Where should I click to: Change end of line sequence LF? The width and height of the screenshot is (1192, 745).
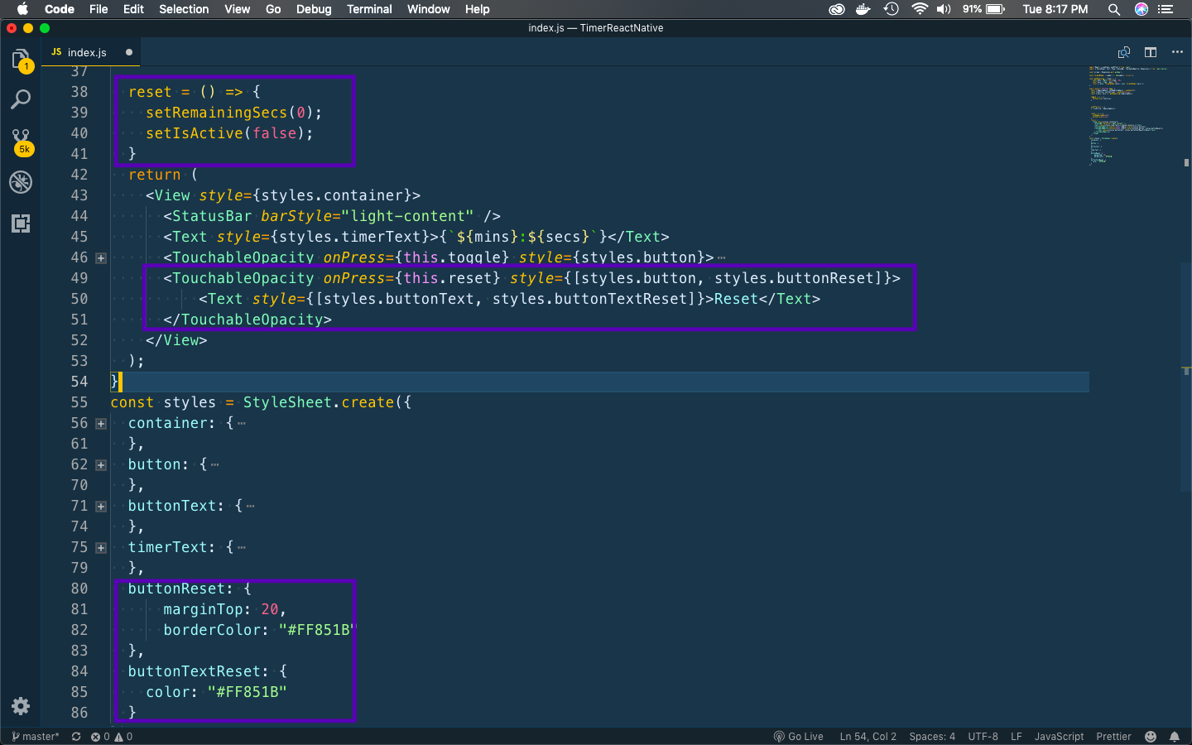(1016, 737)
